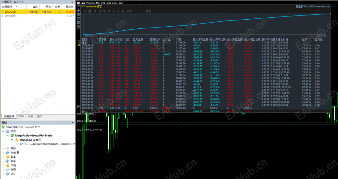Viewport: 338px width, 179px height.
Task: Open the 轨迹 tab in MTCommander panel
Action: 148,11
